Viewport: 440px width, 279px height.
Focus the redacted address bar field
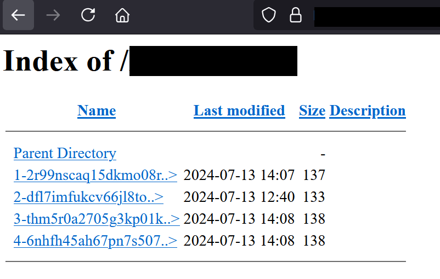point(376,15)
